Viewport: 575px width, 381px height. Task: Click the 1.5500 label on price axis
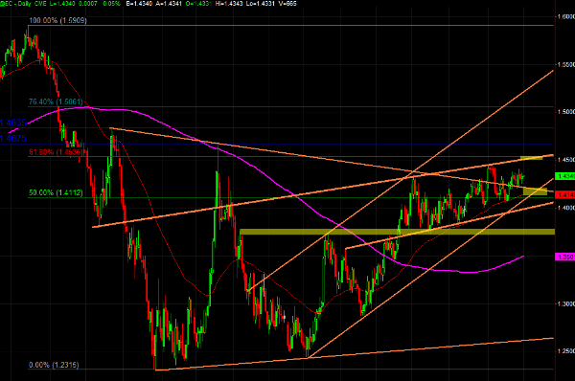(565, 64)
